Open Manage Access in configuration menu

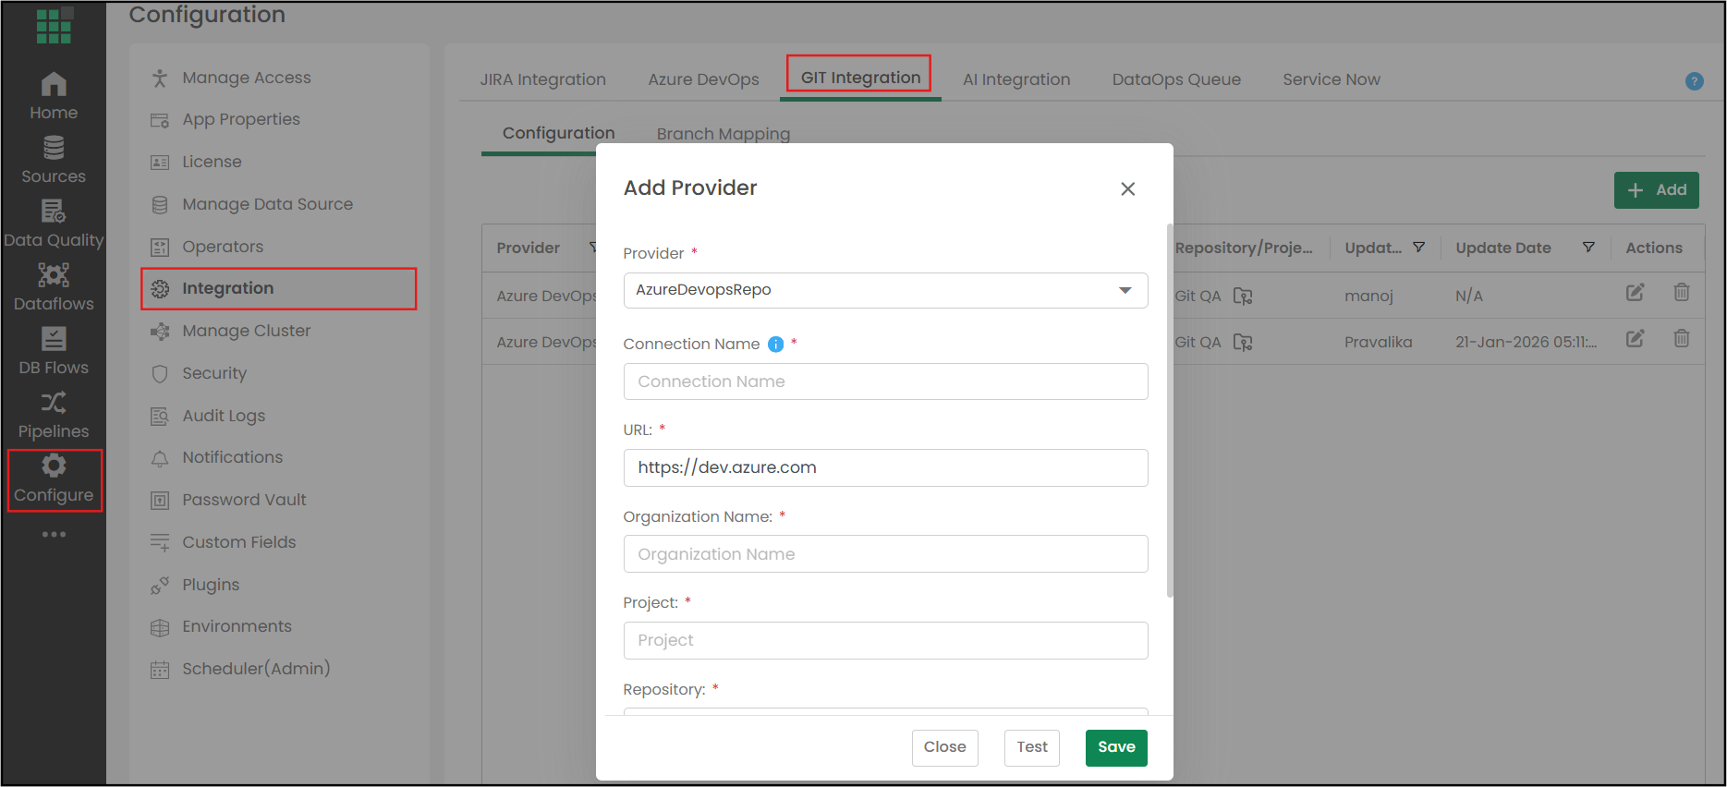pyautogui.click(x=246, y=78)
